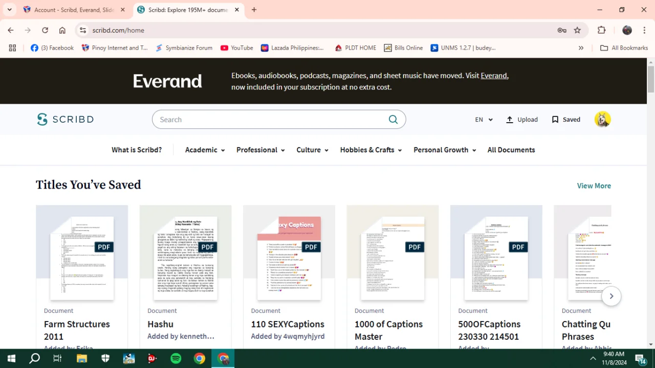
Task: Click the Upload arrow icon
Action: coord(510,120)
